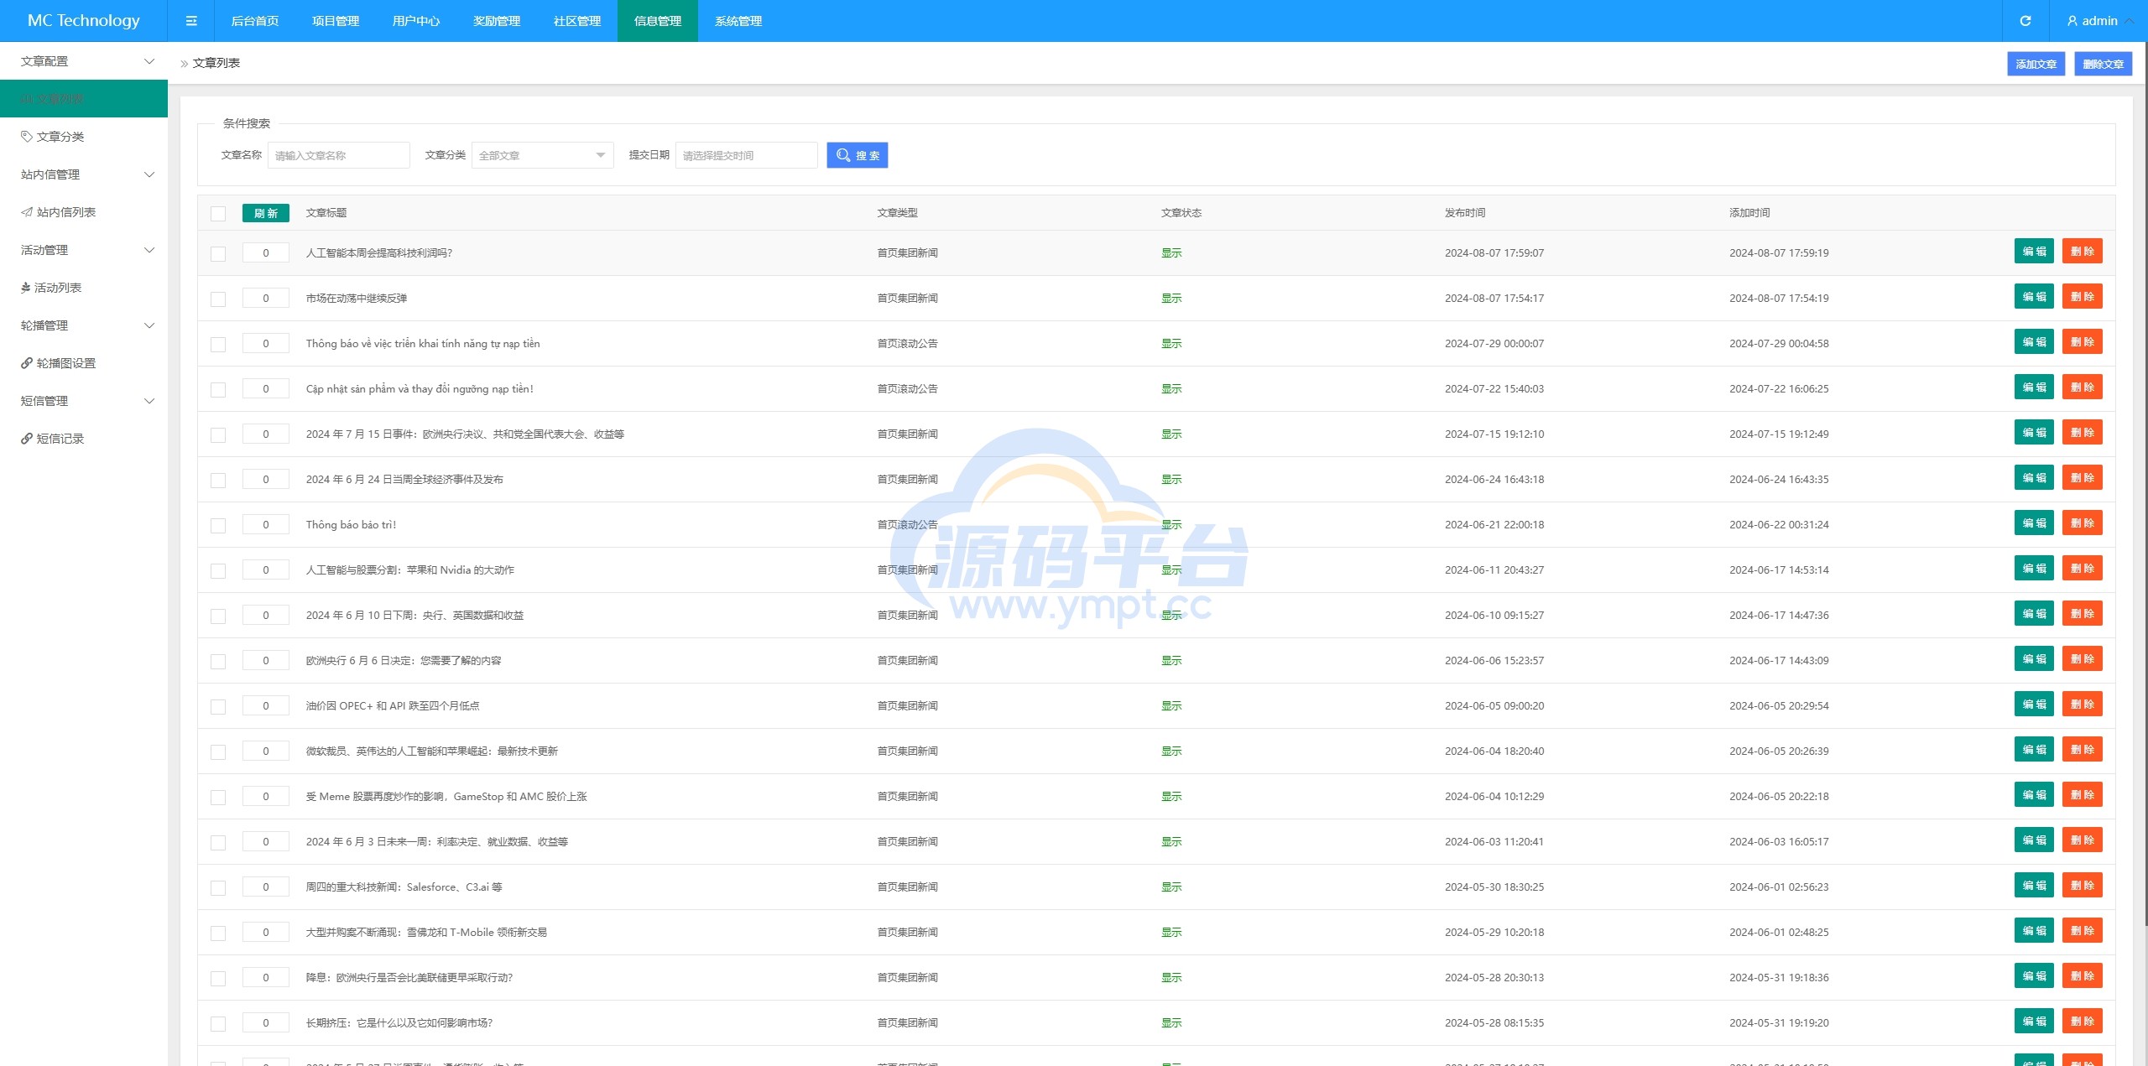This screenshot has width=2148, height=1066.
Task: Click the 文章列表 breadcrumb text
Action: coord(216,63)
